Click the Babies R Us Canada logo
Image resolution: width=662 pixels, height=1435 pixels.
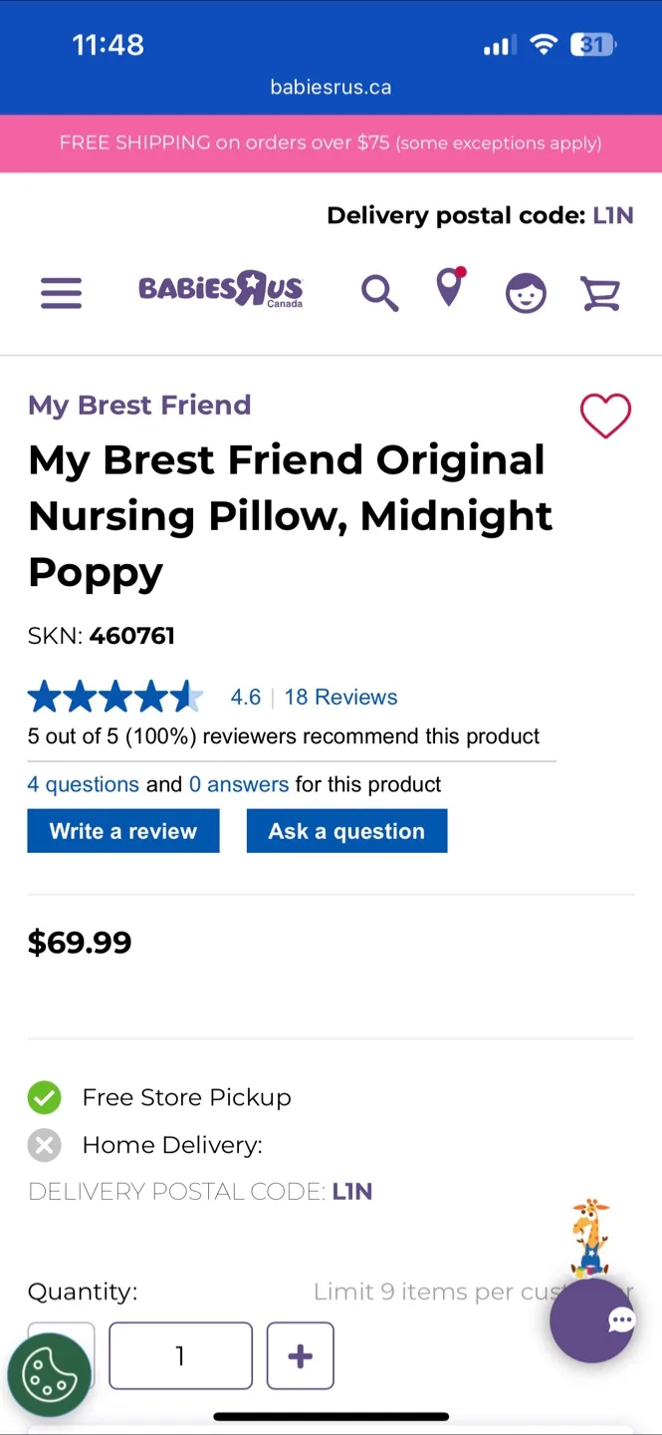point(220,289)
